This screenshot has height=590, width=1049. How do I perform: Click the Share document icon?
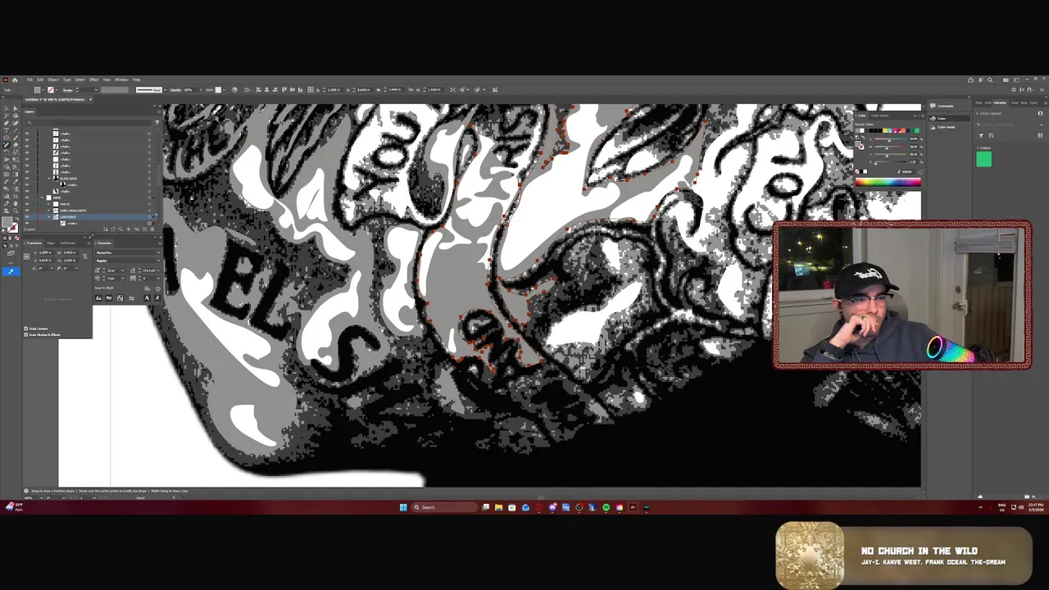pos(970,80)
